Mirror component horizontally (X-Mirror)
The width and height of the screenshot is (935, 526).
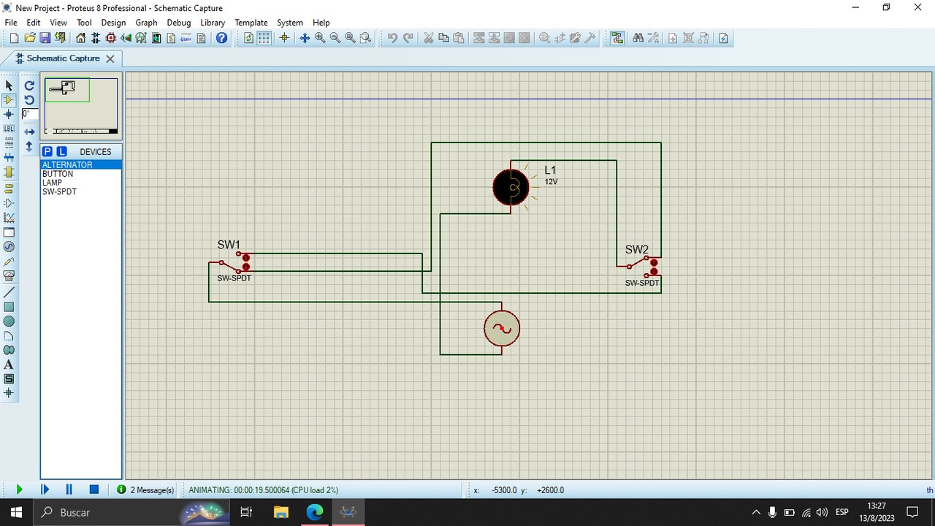click(29, 132)
